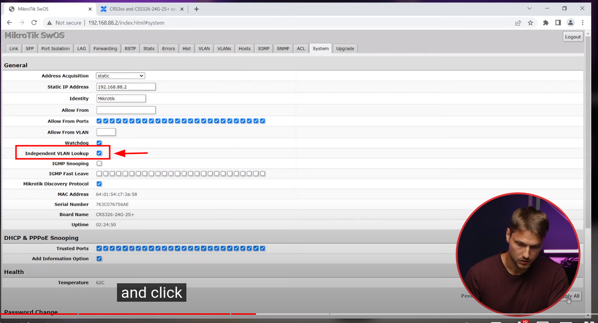Open the browser side panel icon
Viewport: 598px width, 323px height.
point(558,23)
